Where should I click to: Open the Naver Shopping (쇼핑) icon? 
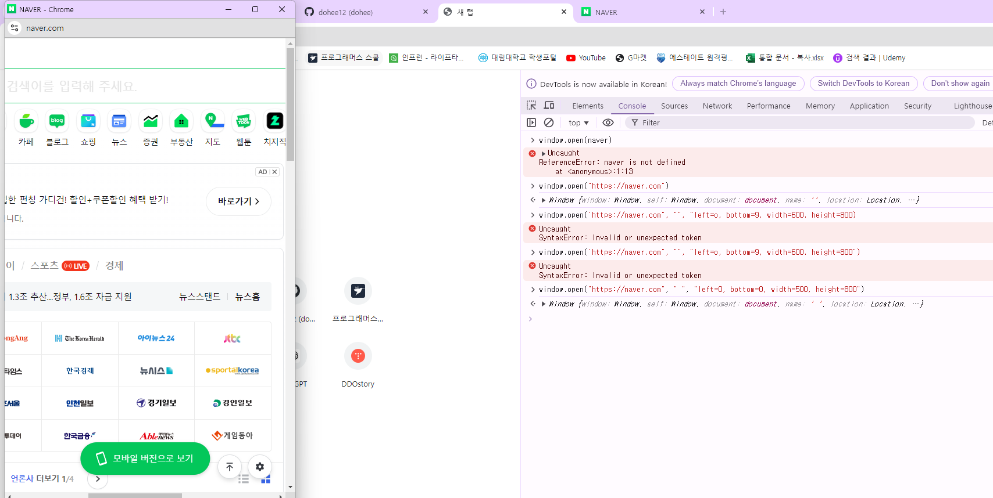[88, 121]
